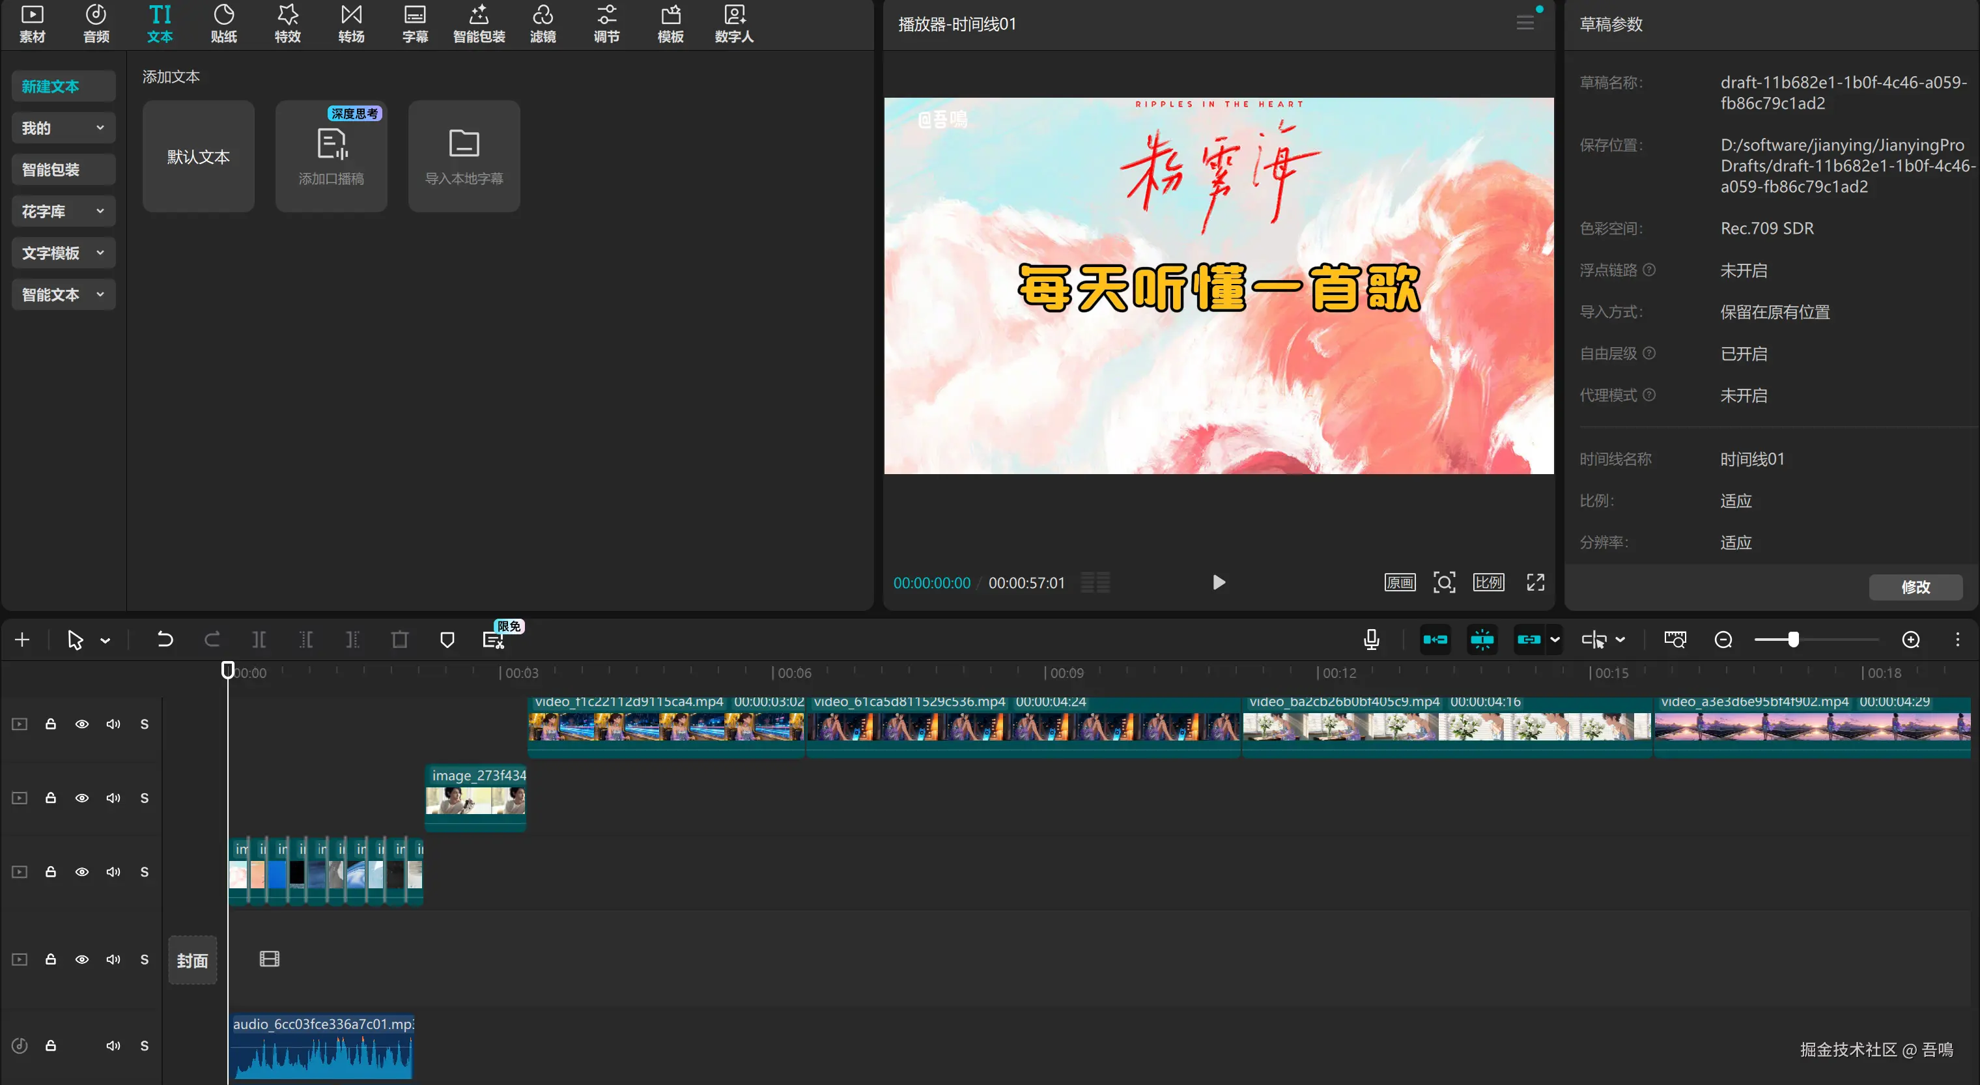Click the undo arrow icon
This screenshot has width=1980, height=1085.
[165, 640]
